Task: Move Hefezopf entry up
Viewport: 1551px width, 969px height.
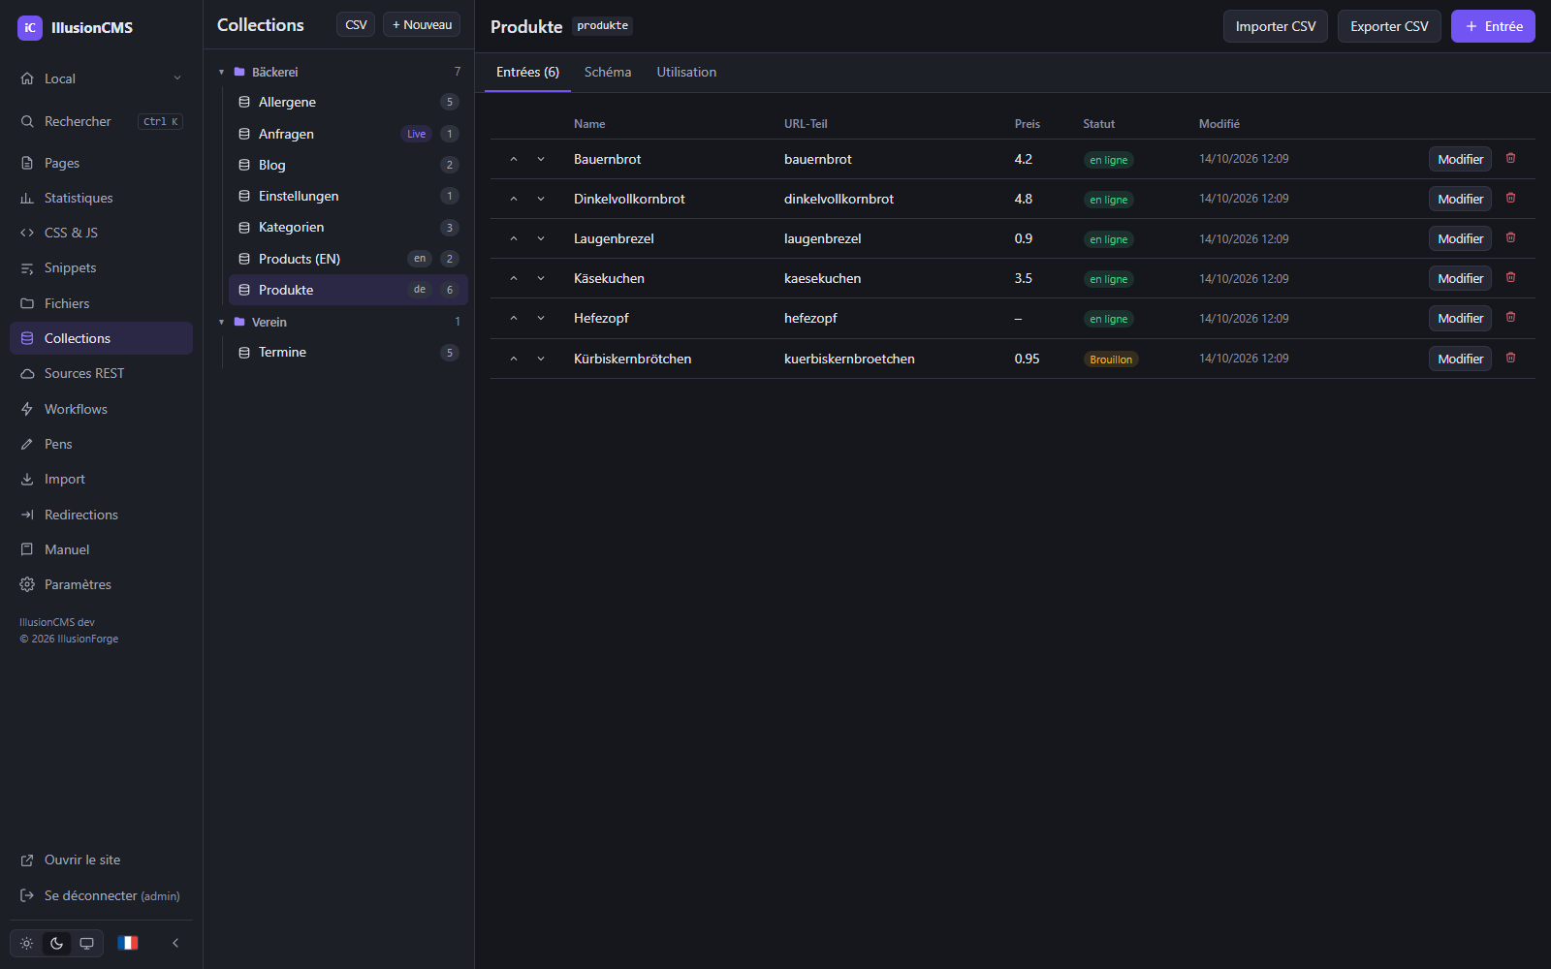Action: point(514,318)
